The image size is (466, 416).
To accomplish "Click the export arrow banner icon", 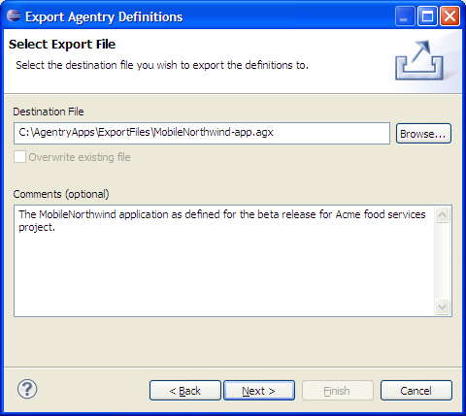I will (x=419, y=59).
